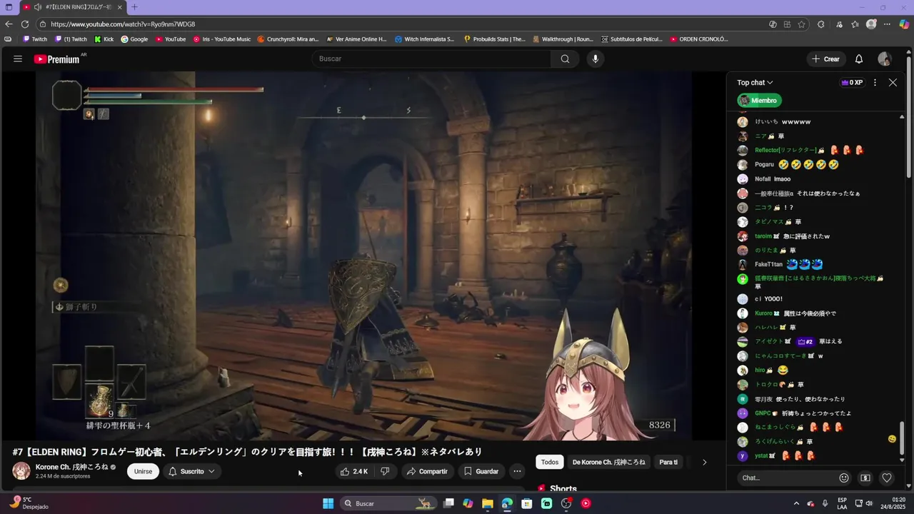Click the Guardar save button
The height and width of the screenshot is (514, 914).
click(481, 471)
